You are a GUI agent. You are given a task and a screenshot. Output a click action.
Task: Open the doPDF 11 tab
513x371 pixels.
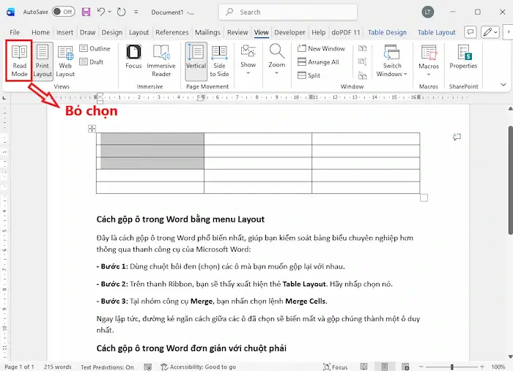(x=346, y=32)
